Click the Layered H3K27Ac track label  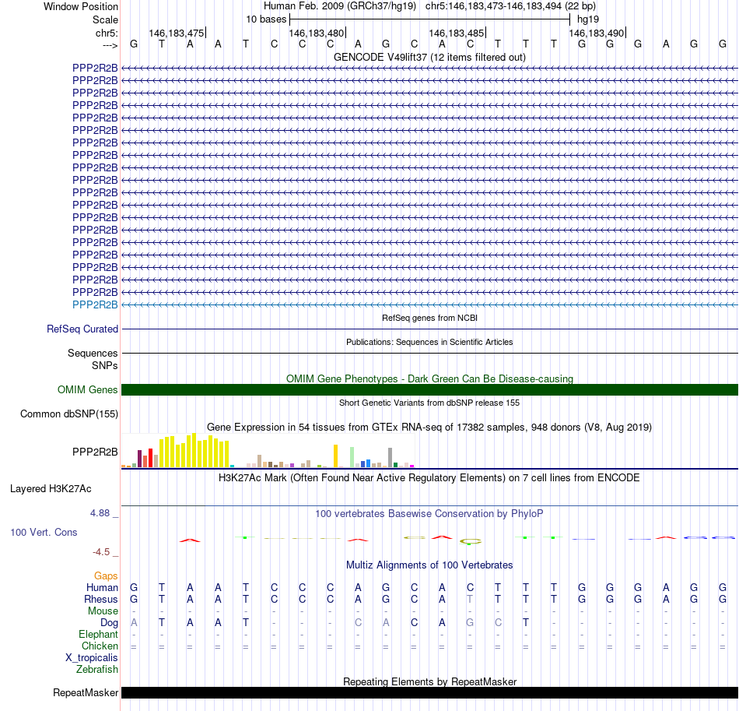point(51,489)
